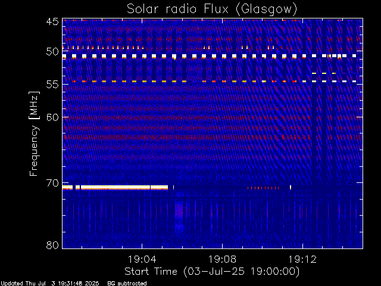Screen dimensions: 381x286
Task: Click the 55 frequency tick label
Action: [x=52, y=84]
